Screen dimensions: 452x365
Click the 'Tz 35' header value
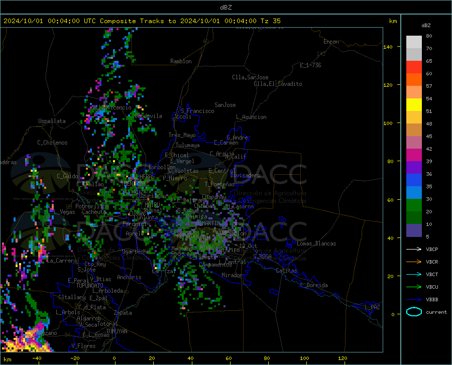(271, 21)
